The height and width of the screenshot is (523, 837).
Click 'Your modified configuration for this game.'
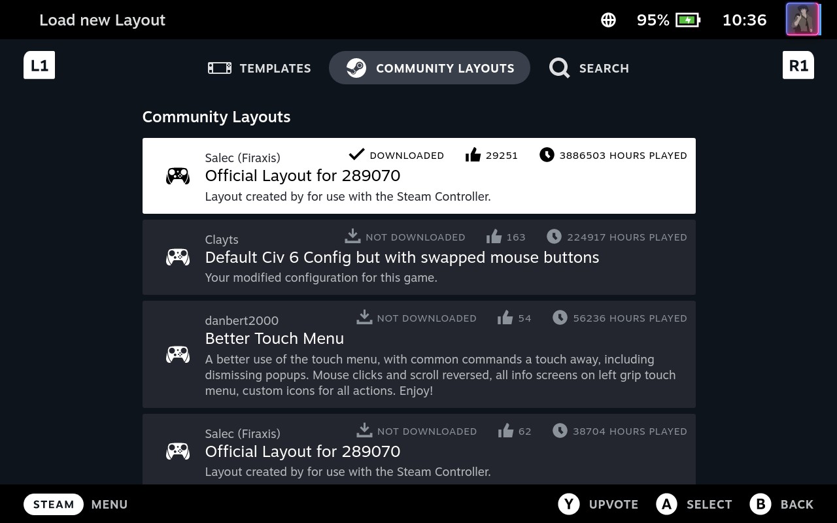pos(321,278)
